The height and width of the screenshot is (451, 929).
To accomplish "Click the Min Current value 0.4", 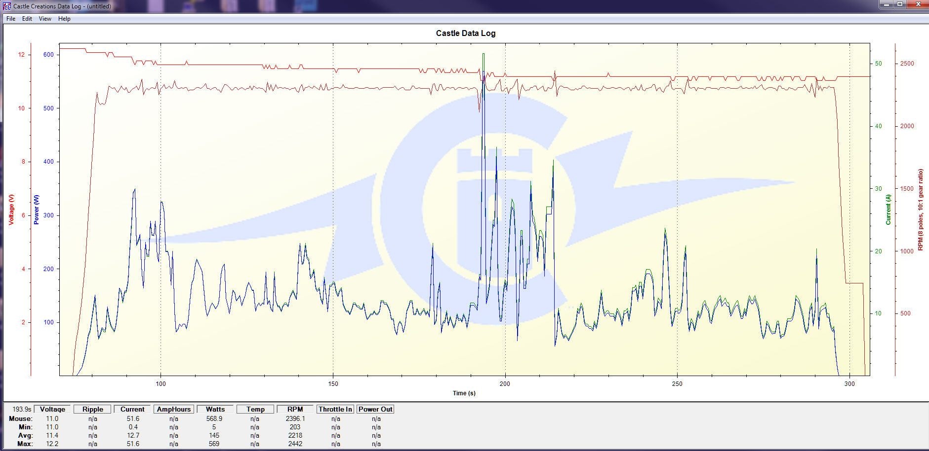I will pos(133,427).
